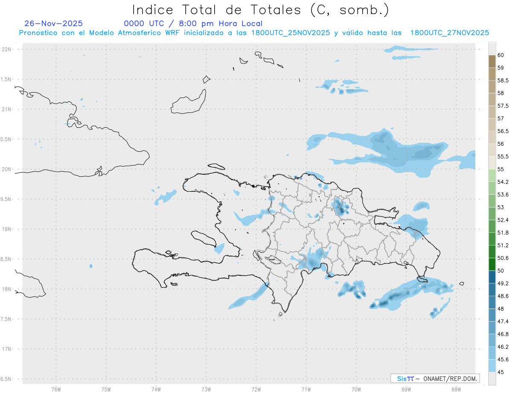
Task: Click longitude label '72W'
Action: click(x=256, y=389)
